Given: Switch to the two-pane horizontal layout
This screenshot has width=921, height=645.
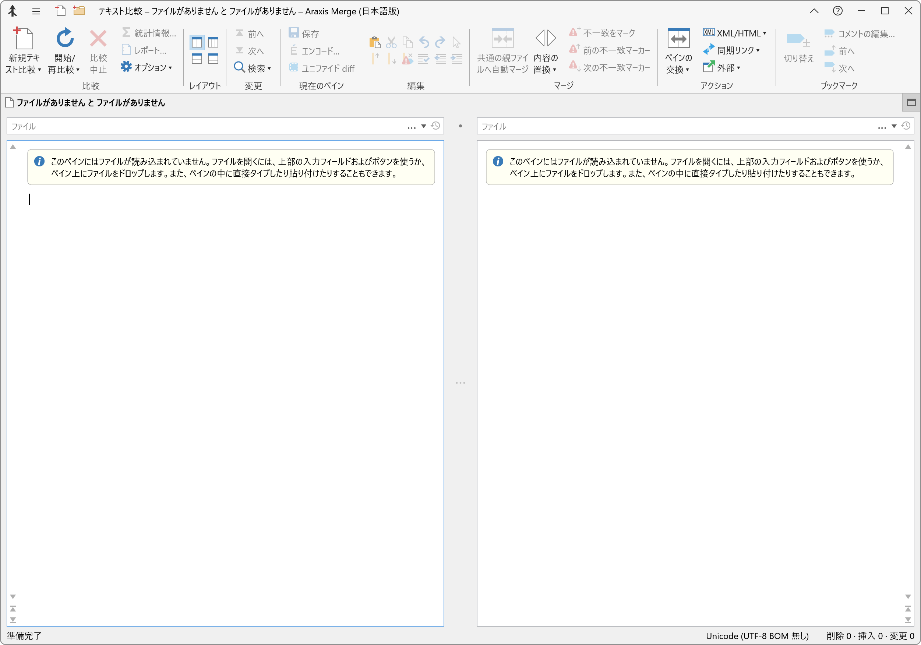Looking at the screenshot, I should pos(197,59).
